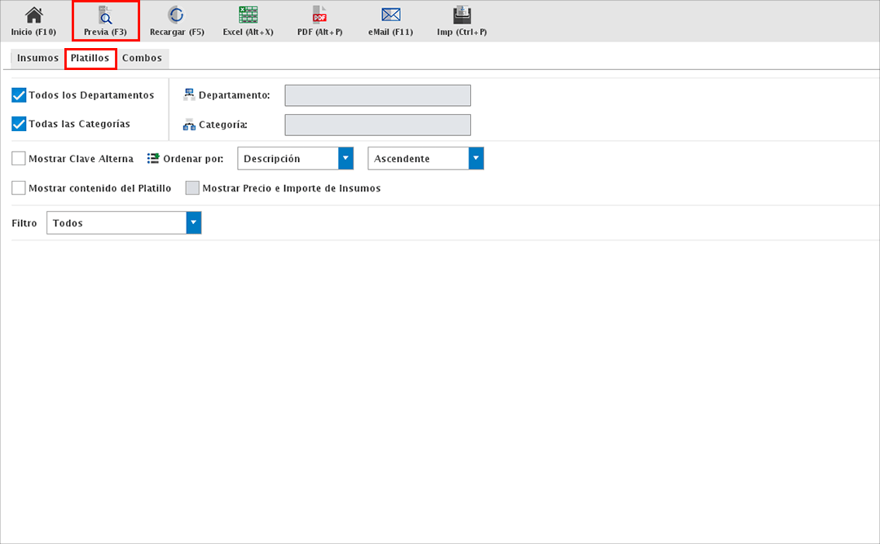Click the Departamento input field

click(x=377, y=95)
